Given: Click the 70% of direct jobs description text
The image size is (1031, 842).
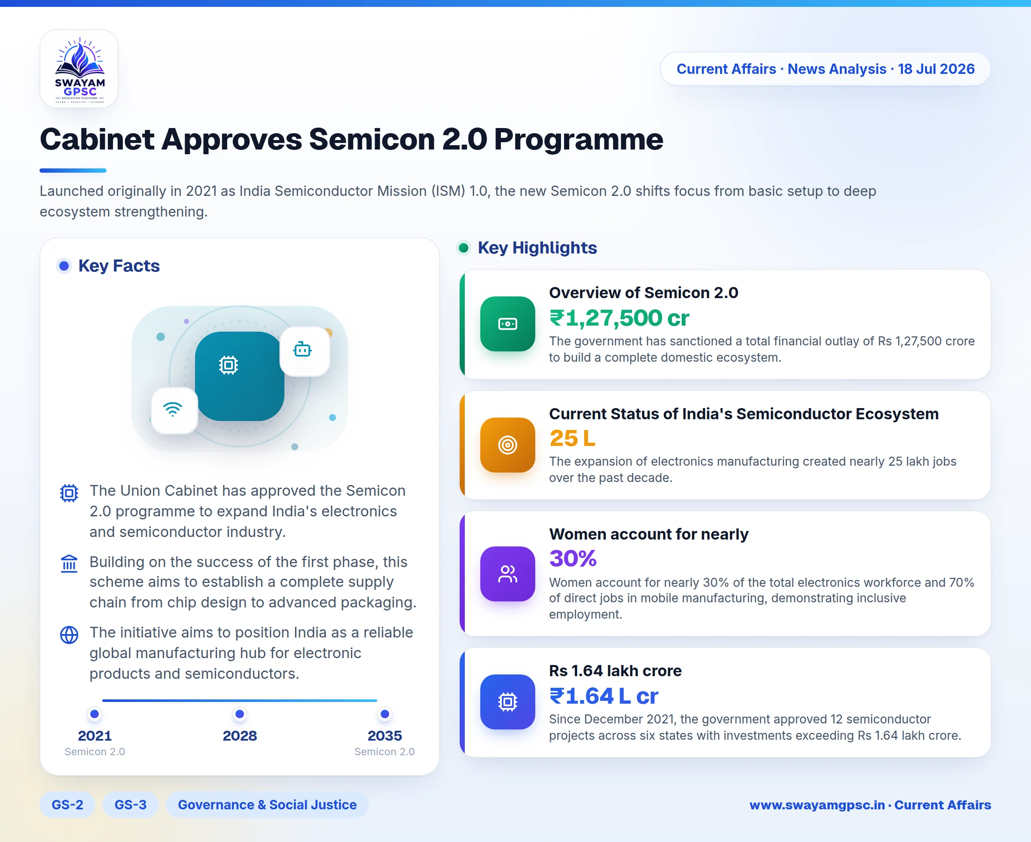Looking at the screenshot, I should [x=761, y=598].
